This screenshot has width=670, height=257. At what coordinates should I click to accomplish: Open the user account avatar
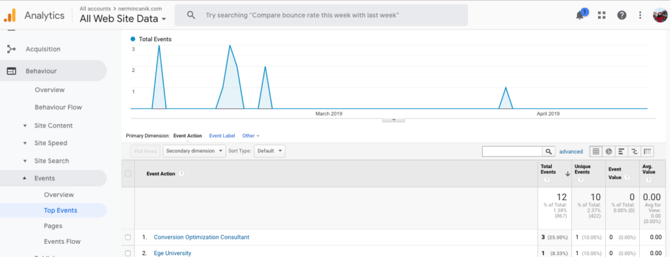pyautogui.click(x=660, y=16)
